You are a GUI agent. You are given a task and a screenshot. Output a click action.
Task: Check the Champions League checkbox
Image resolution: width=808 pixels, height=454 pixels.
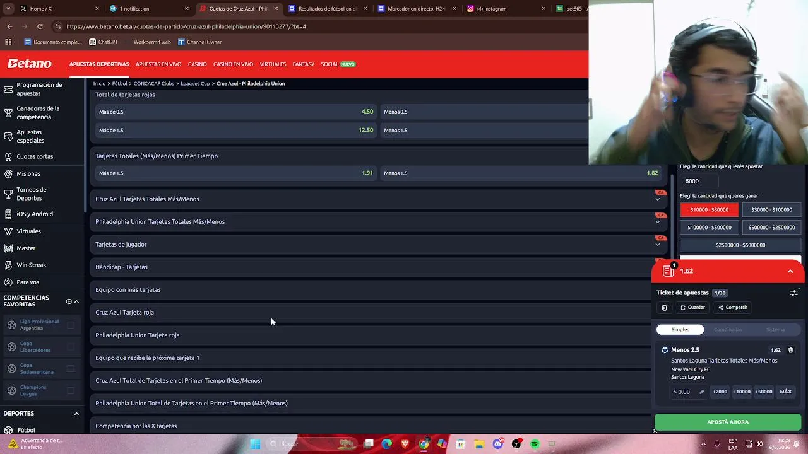(x=71, y=390)
